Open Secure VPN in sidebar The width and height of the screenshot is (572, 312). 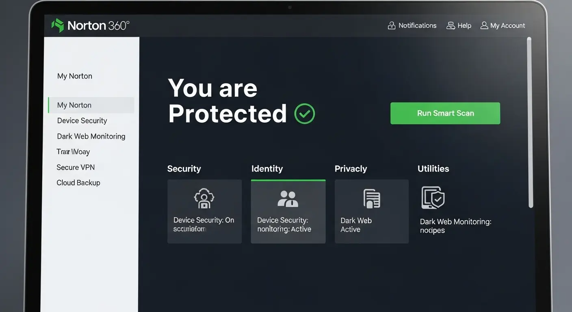(x=76, y=167)
